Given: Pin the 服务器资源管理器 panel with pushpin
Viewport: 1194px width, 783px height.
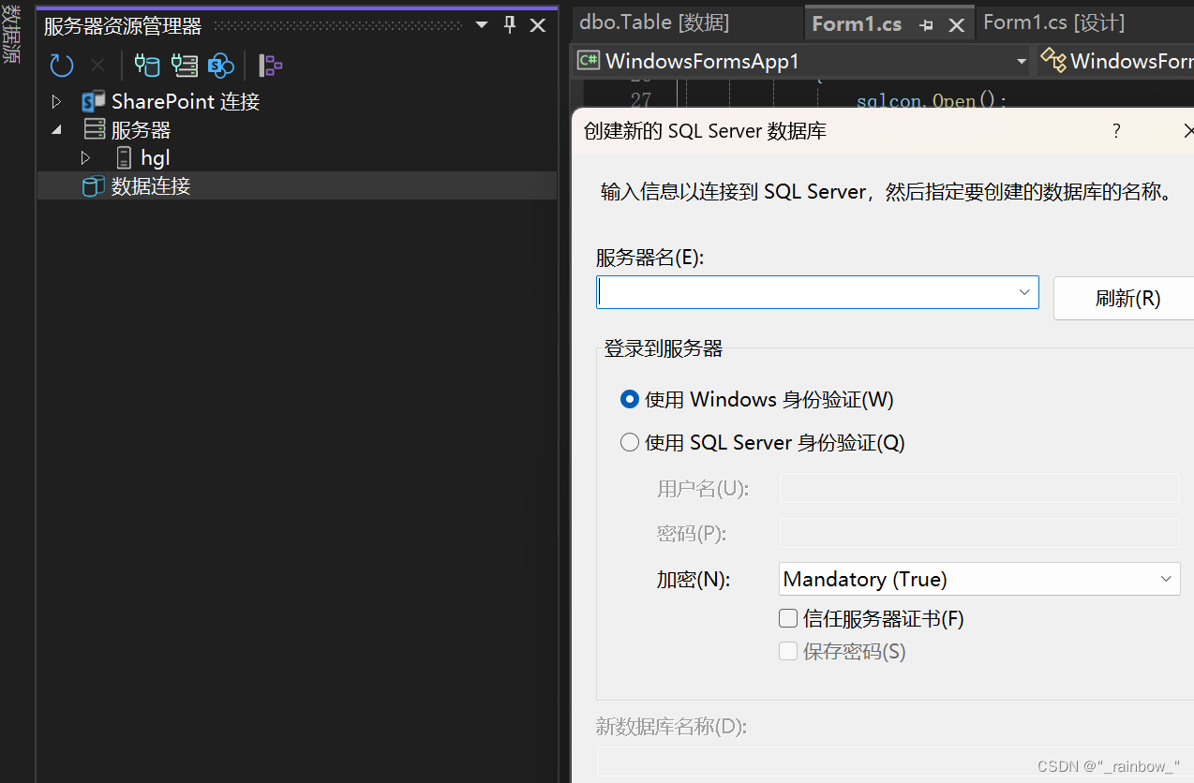Looking at the screenshot, I should point(510,25).
